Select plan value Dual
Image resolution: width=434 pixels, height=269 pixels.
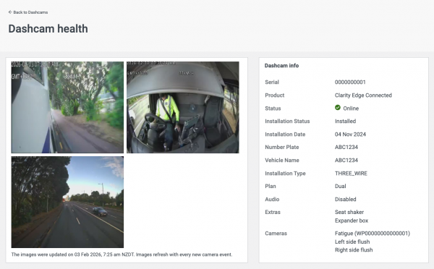click(x=340, y=187)
